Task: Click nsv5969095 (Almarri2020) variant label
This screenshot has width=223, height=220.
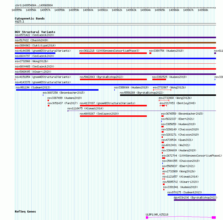Action: point(33,72)
